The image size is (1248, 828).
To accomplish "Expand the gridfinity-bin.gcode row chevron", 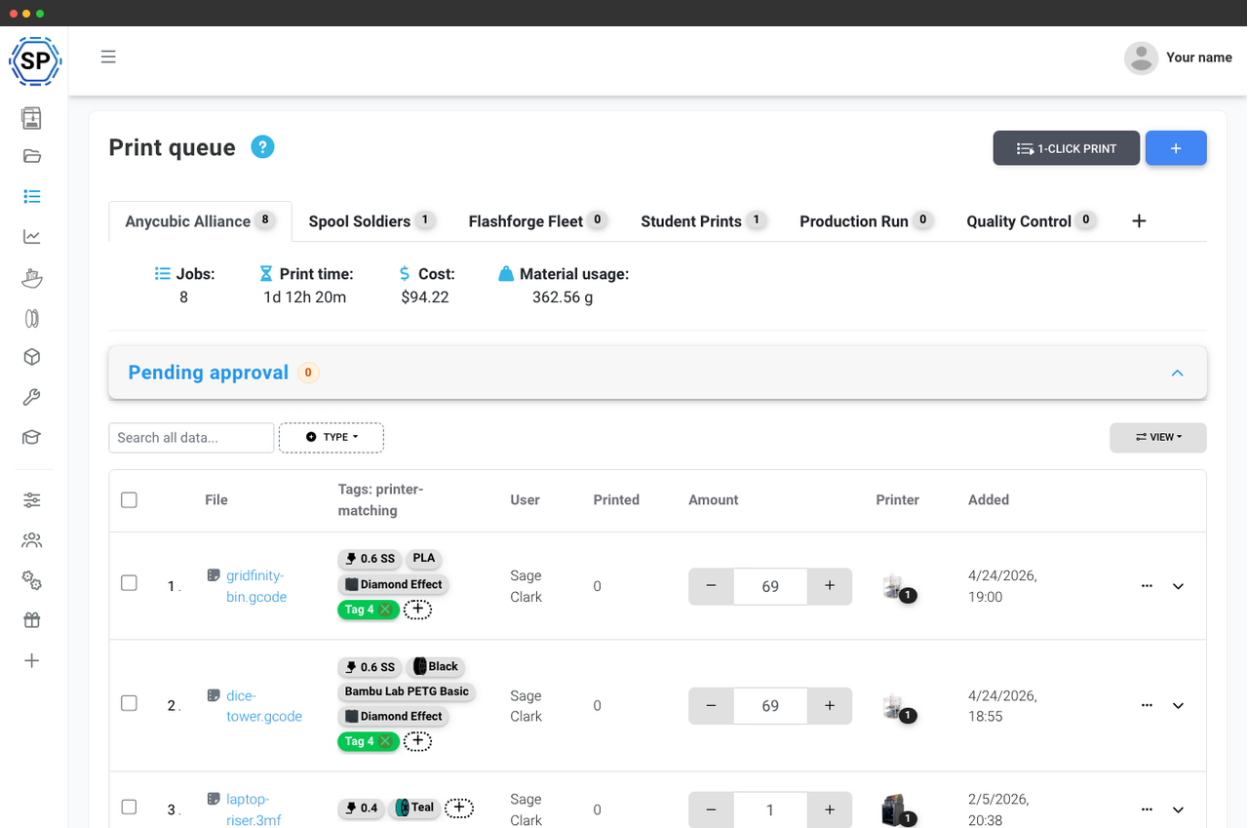I will point(1178,586).
